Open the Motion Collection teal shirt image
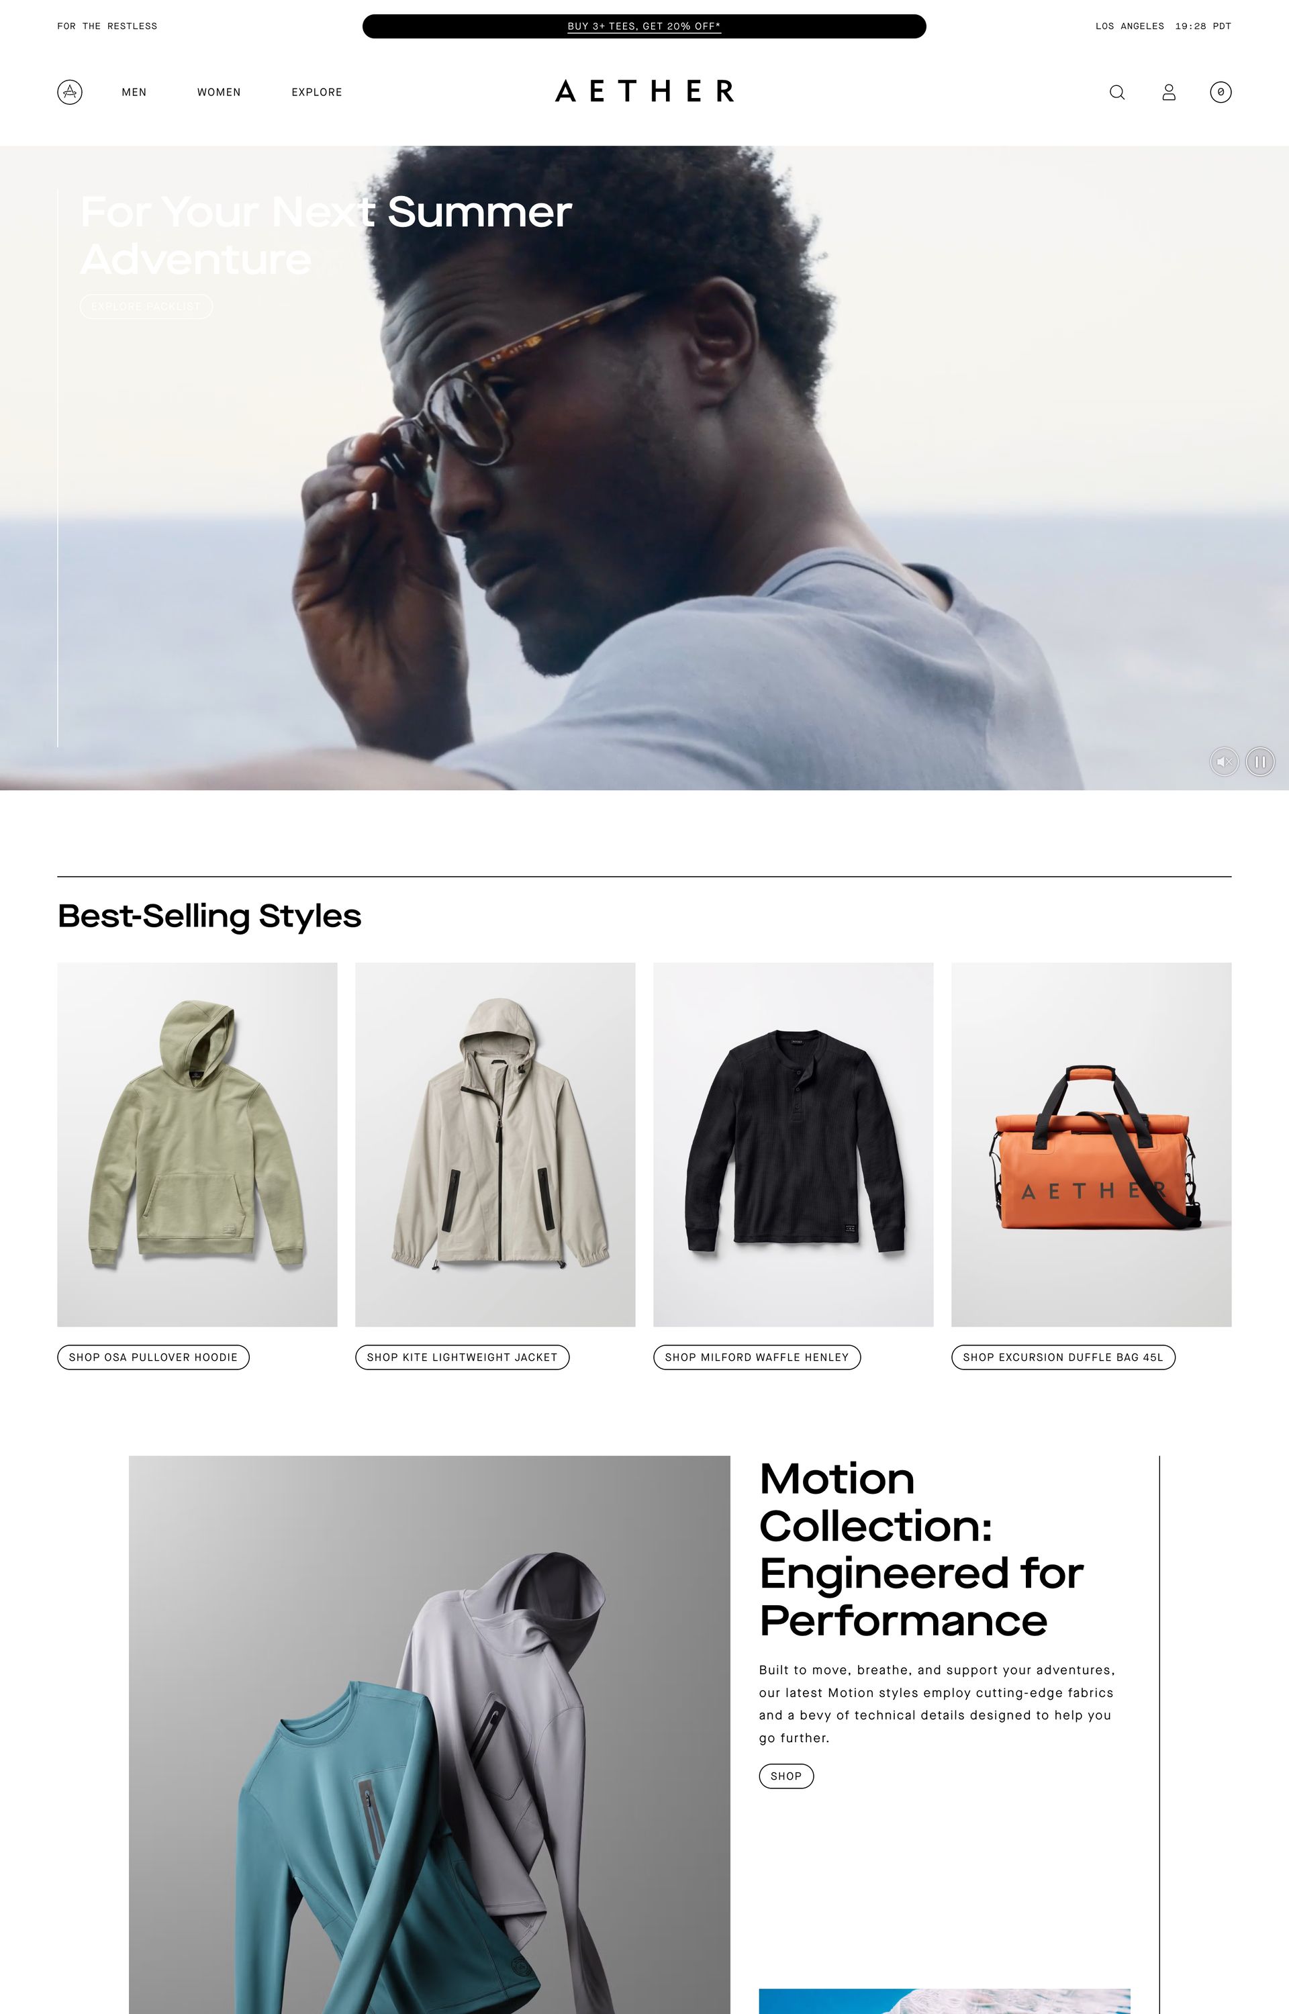 point(430,1735)
